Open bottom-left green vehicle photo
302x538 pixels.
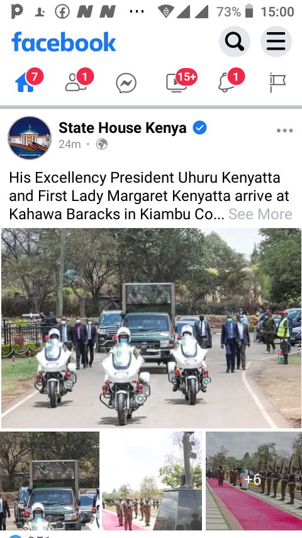click(50, 481)
